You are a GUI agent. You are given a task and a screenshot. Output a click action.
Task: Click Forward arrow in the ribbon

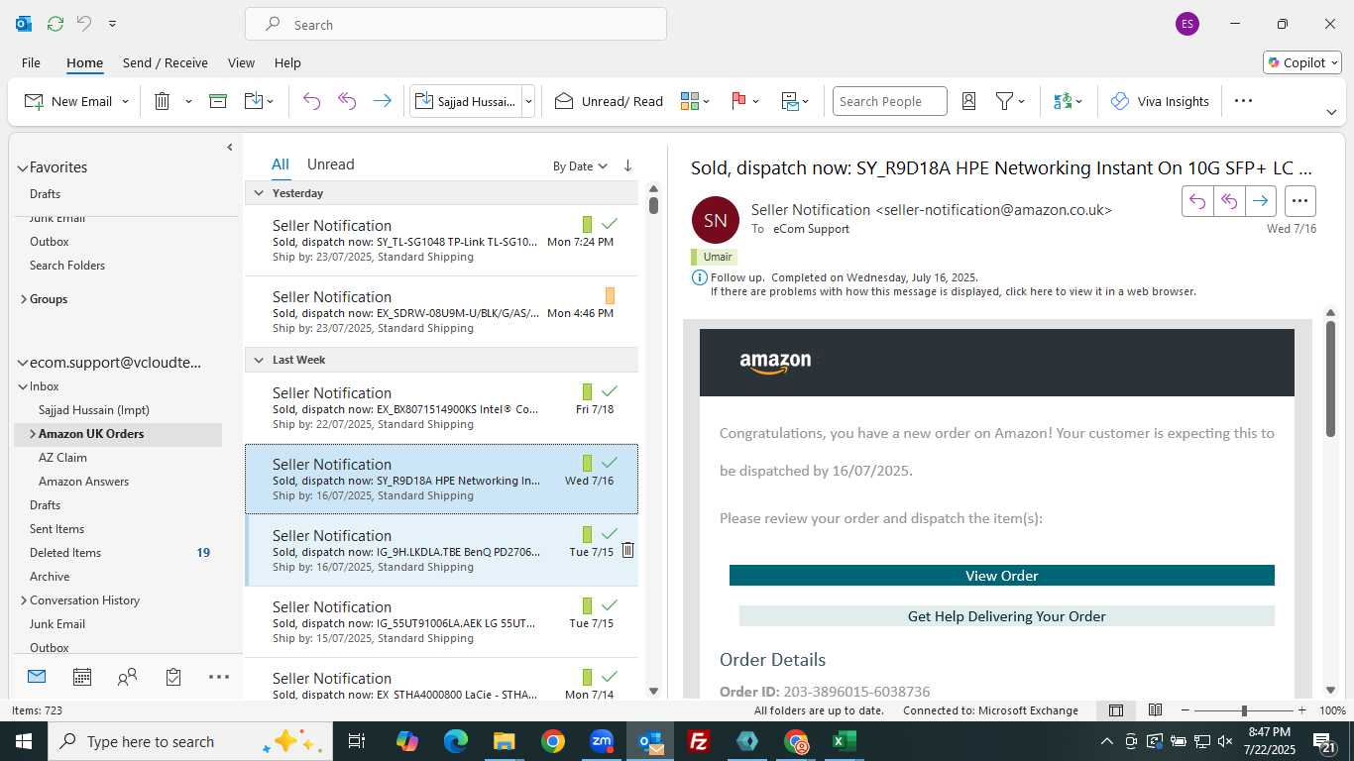click(383, 101)
